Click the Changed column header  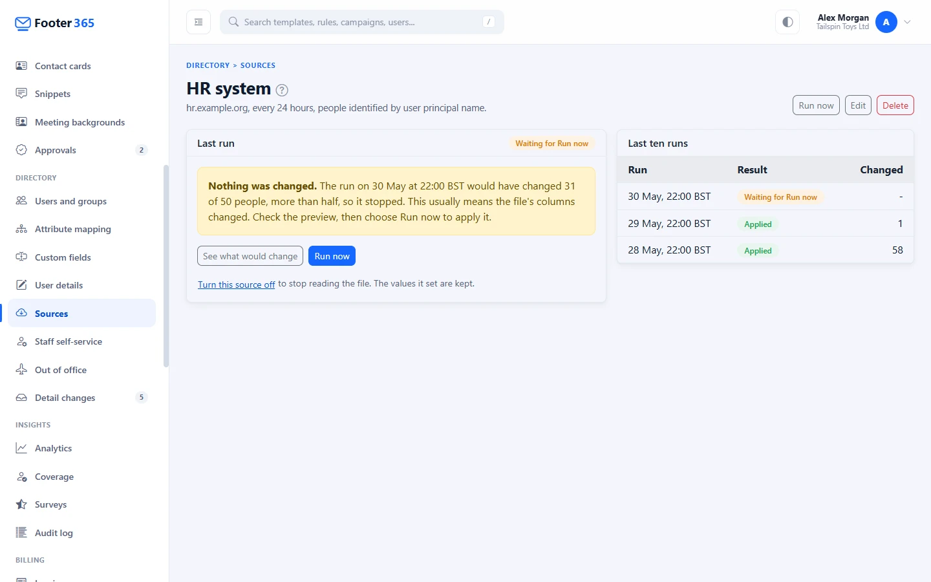pos(881,170)
